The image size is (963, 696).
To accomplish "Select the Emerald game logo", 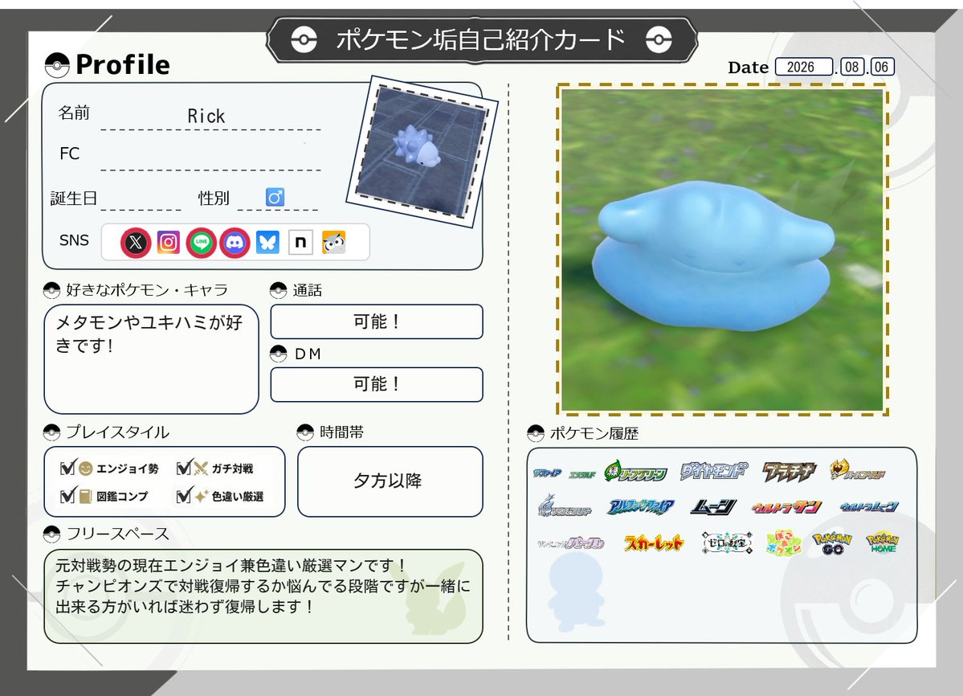I will coord(581,474).
